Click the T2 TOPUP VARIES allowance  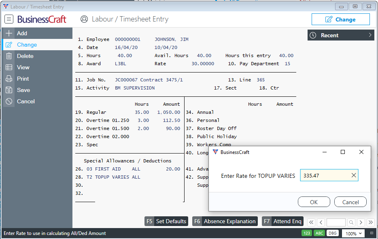coord(113,177)
